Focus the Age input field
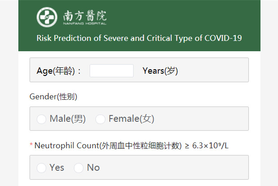The width and height of the screenshot is (278, 186). point(112,71)
